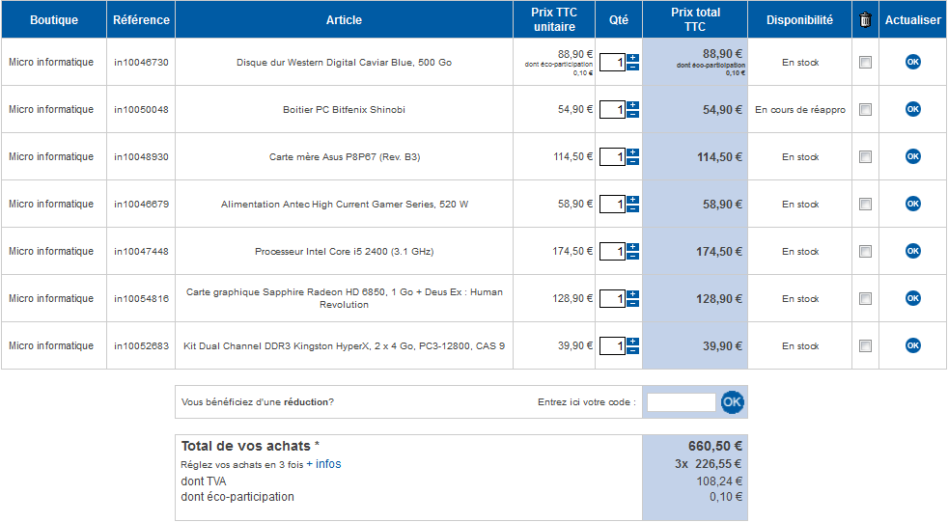This screenshot has height=522, width=948.
Task: Click OK update icon for Antec power supply
Action: 912,204
